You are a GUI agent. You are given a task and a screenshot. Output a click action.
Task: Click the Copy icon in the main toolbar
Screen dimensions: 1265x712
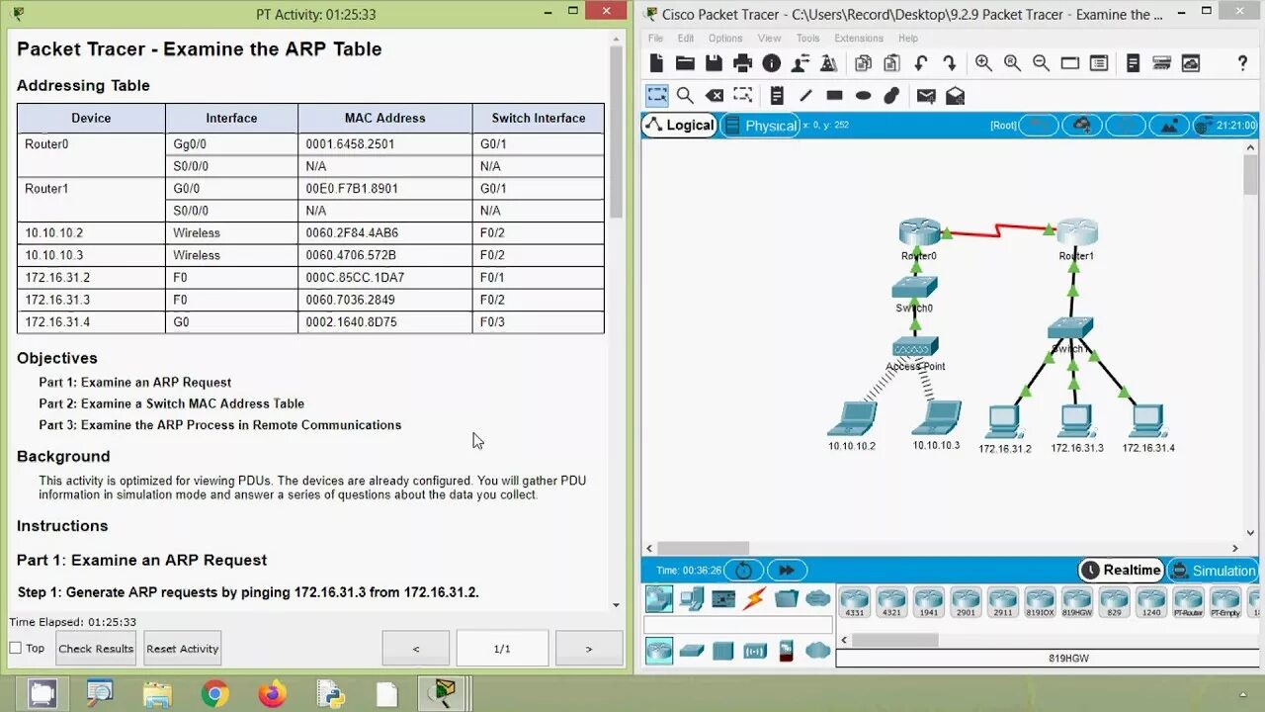863,63
